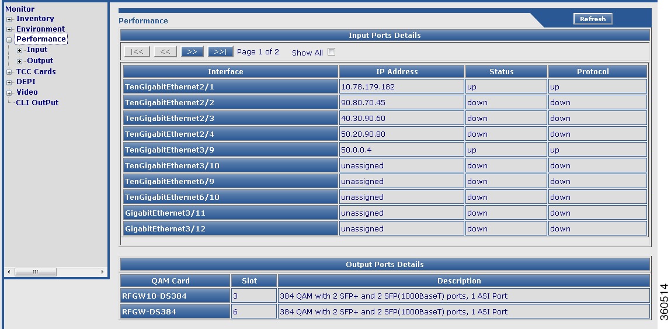The height and width of the screenshot is (329, 671).
Task: Click status cell of TenGigabitEthernet2/1
Action: (x=506, y=87)
